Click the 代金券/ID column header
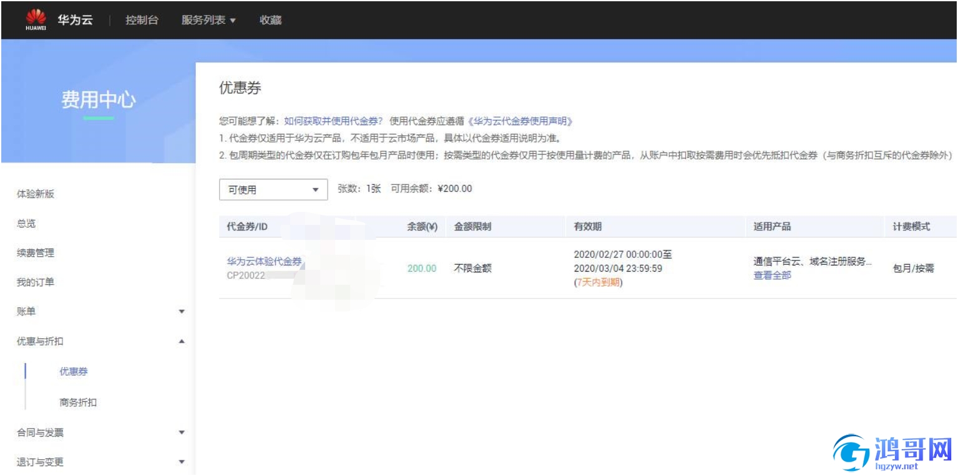The width and height of the screenshot is (958, 476). click(247, 227)
